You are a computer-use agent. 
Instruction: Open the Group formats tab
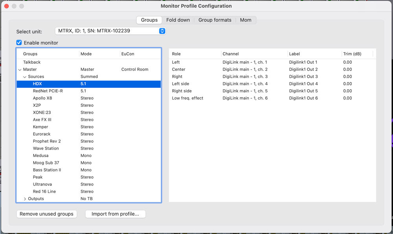coord(215,20)
